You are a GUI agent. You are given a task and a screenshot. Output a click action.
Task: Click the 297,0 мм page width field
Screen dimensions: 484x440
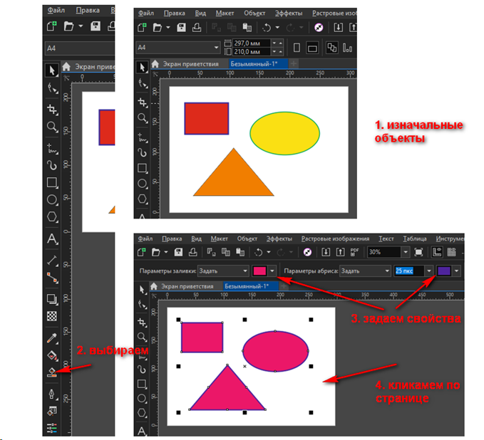click(x=251, y=43)
